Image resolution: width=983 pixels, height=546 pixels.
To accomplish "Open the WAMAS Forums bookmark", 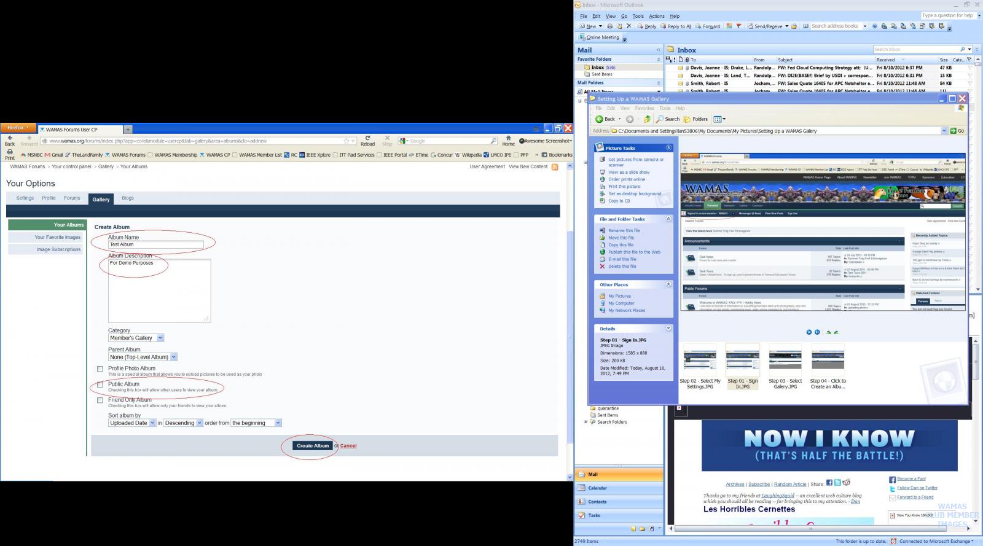I will coord(125,155).
